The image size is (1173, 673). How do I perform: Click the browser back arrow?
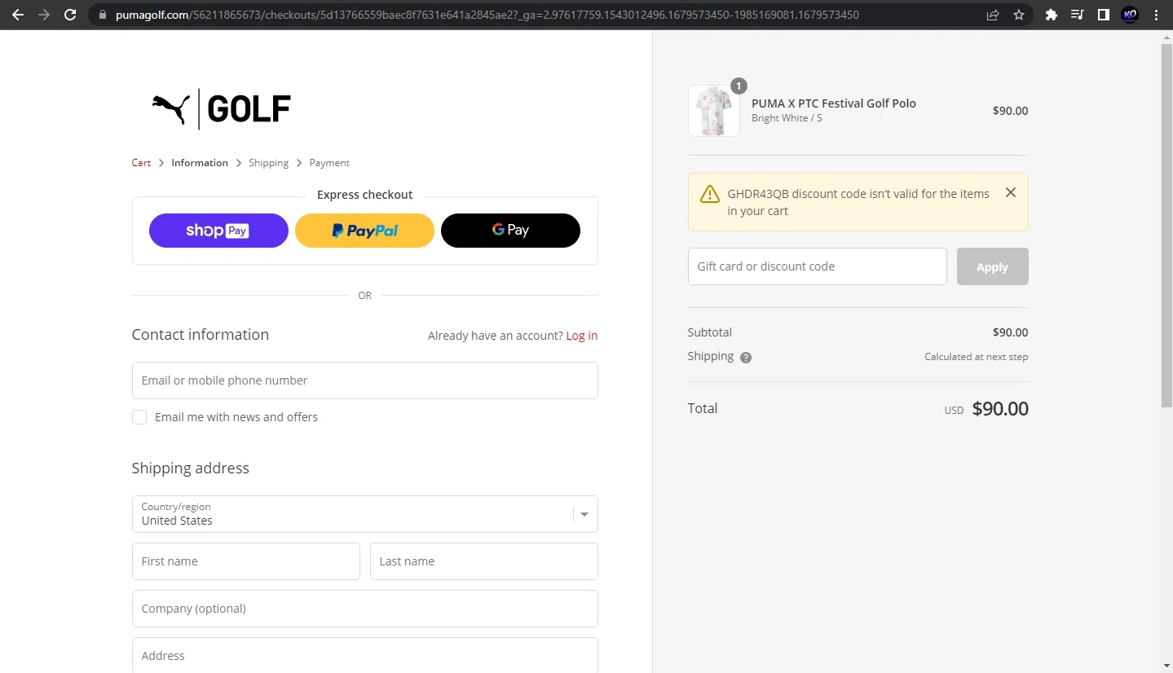pyautogui.click(x=17, y=15)
